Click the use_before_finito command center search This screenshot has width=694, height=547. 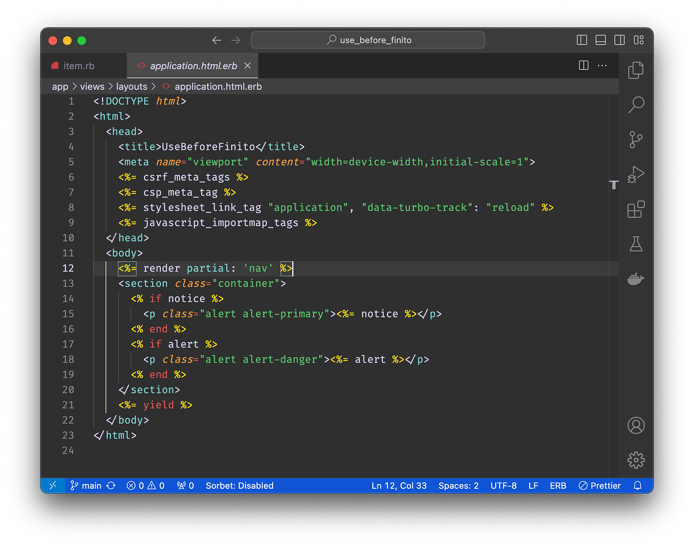[367, 40]
